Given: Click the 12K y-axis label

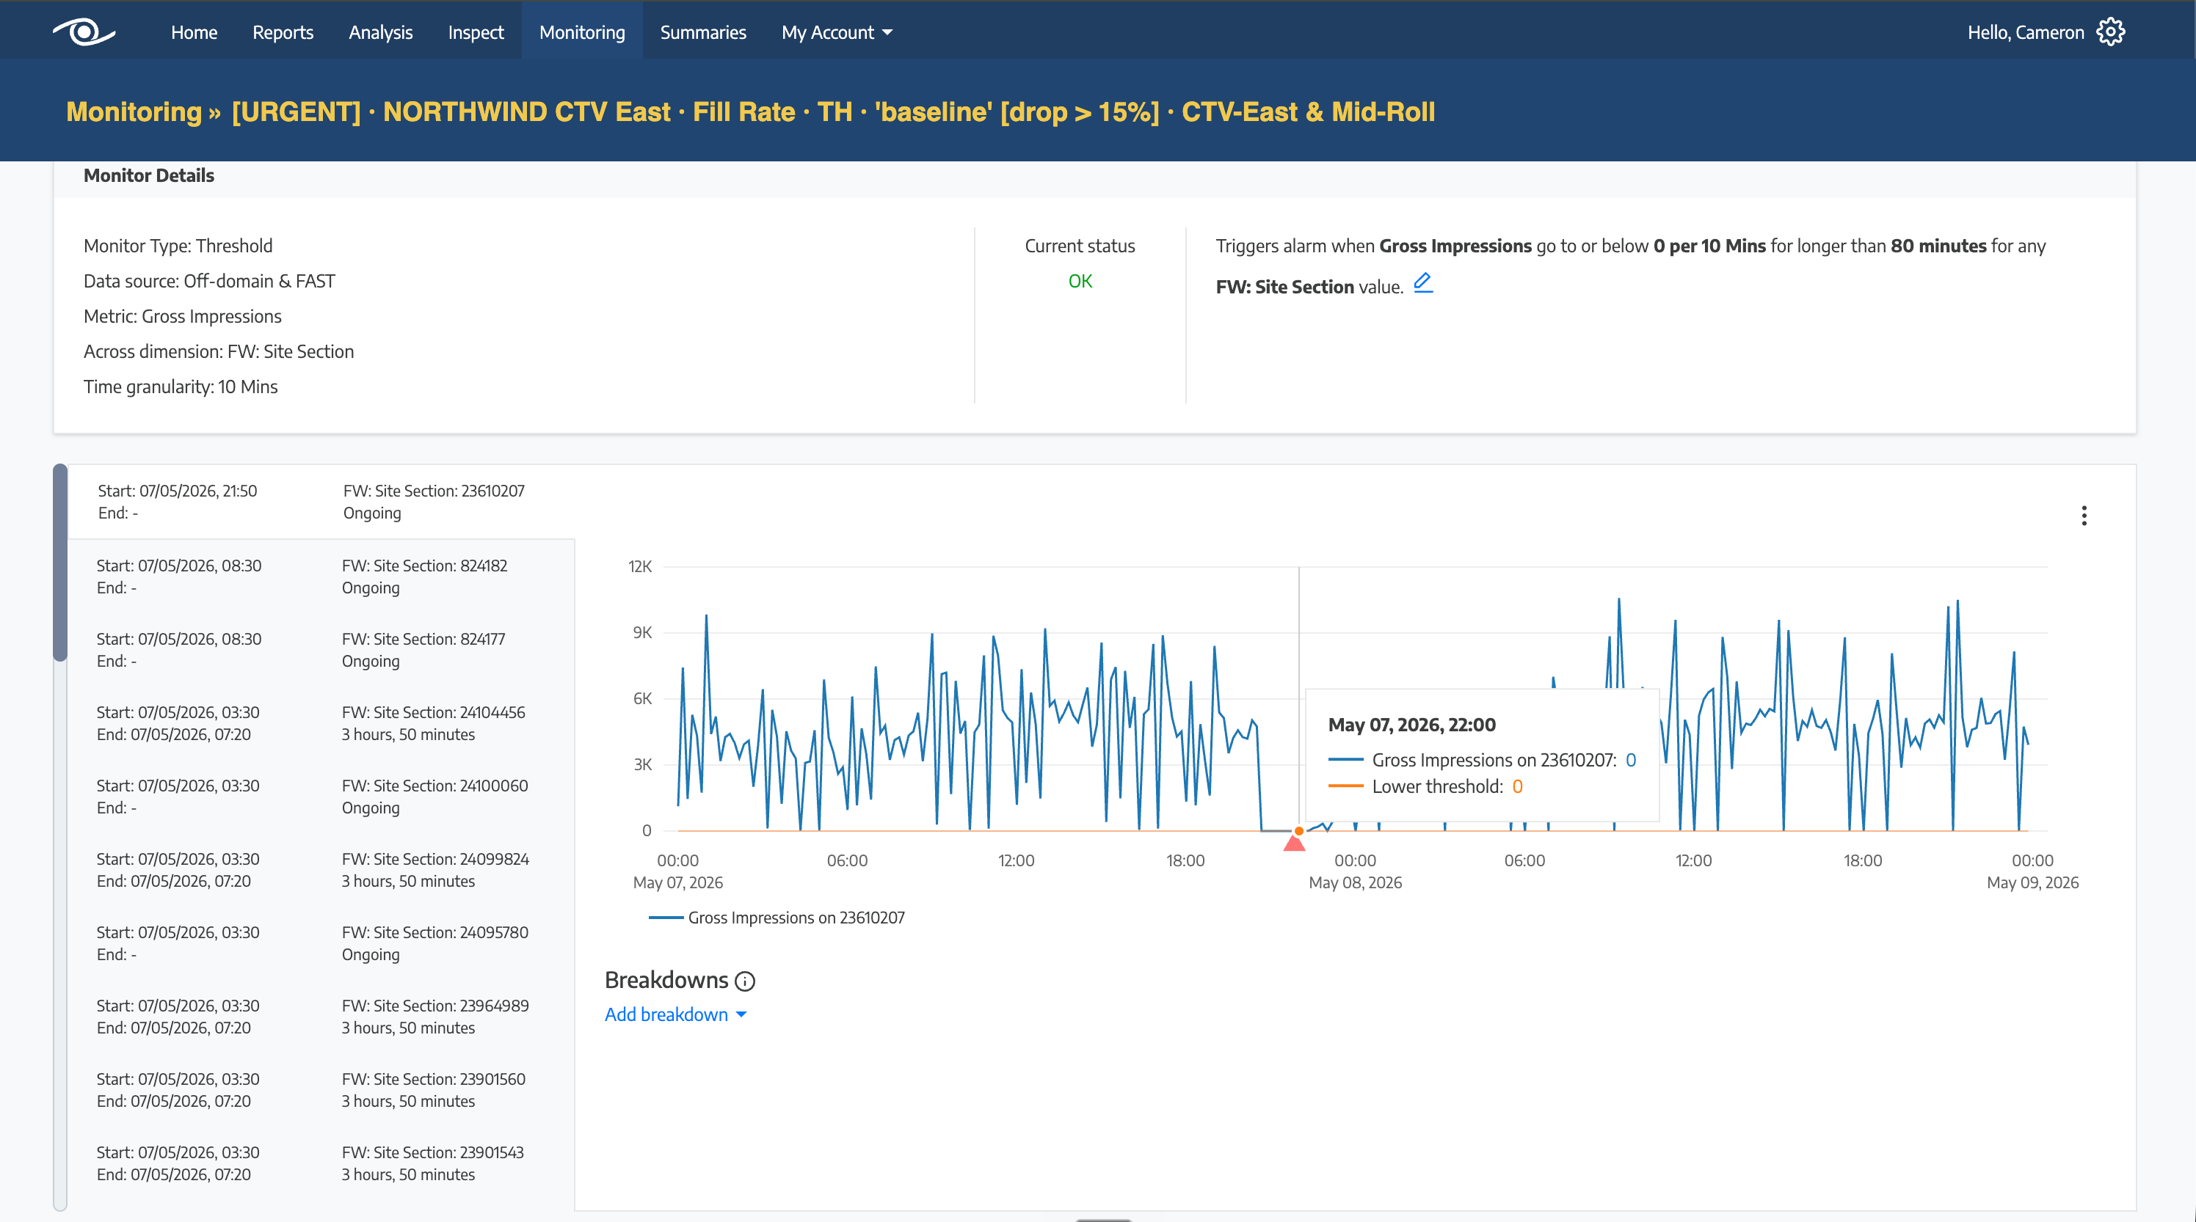Looking at the screenshot, I should pyautogui.click(x=640, y=567).
